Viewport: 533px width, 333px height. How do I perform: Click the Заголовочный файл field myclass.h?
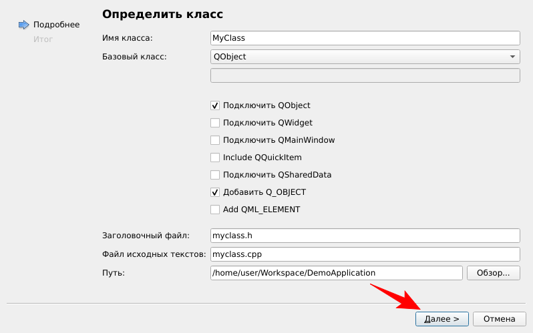point(365,236)
